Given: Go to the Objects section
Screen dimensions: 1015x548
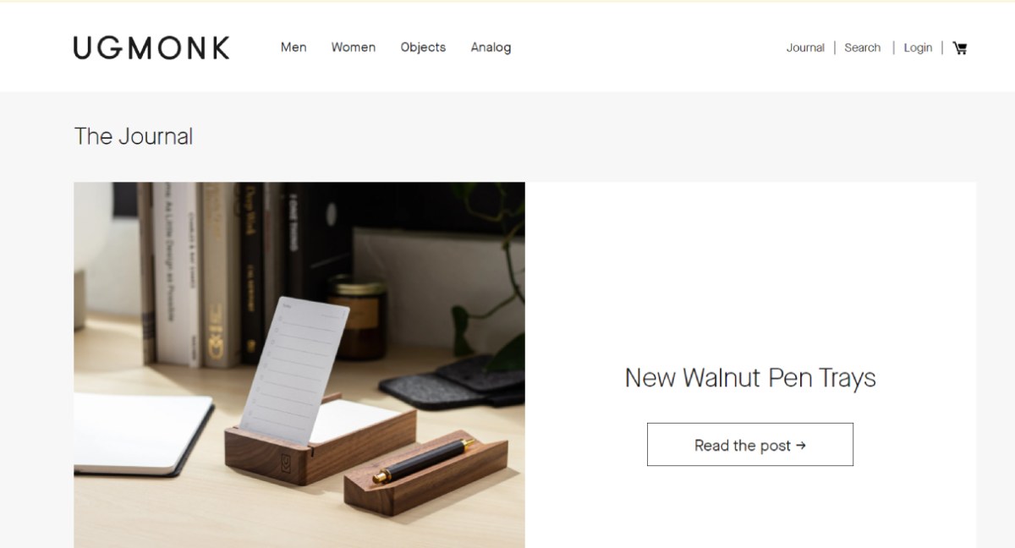Looking at the screenshot, I should [423, 47].
